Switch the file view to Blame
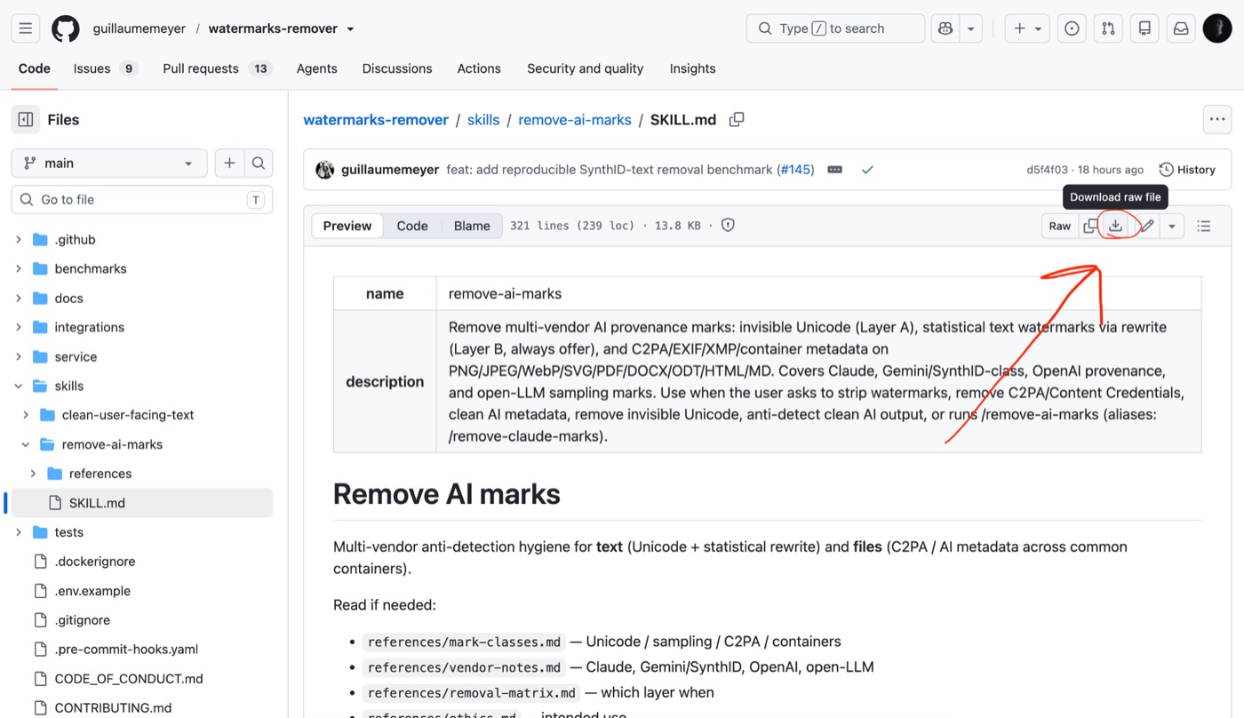The image size is (1244, 718). pyautogui.click(x=472, y=226)
